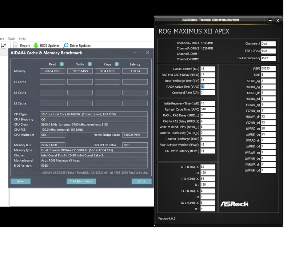The height and width of the screenshot is (262, 291).
Task: Click the IO-L (CHB) D0 field
Action: pyautogui.click(x=208, y=203)
